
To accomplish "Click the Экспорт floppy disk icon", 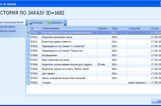I will pyautogui.click(x=31, y=23).
